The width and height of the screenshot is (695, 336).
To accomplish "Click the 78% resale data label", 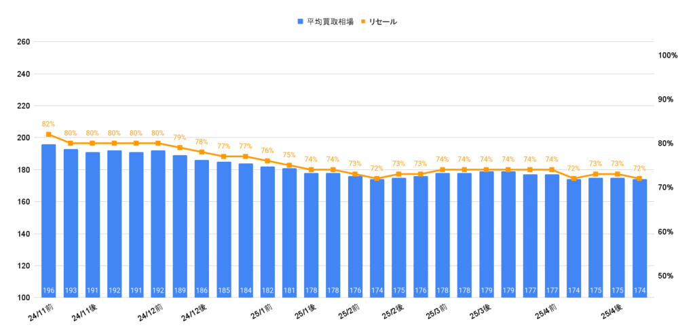I will pos(202,142).
